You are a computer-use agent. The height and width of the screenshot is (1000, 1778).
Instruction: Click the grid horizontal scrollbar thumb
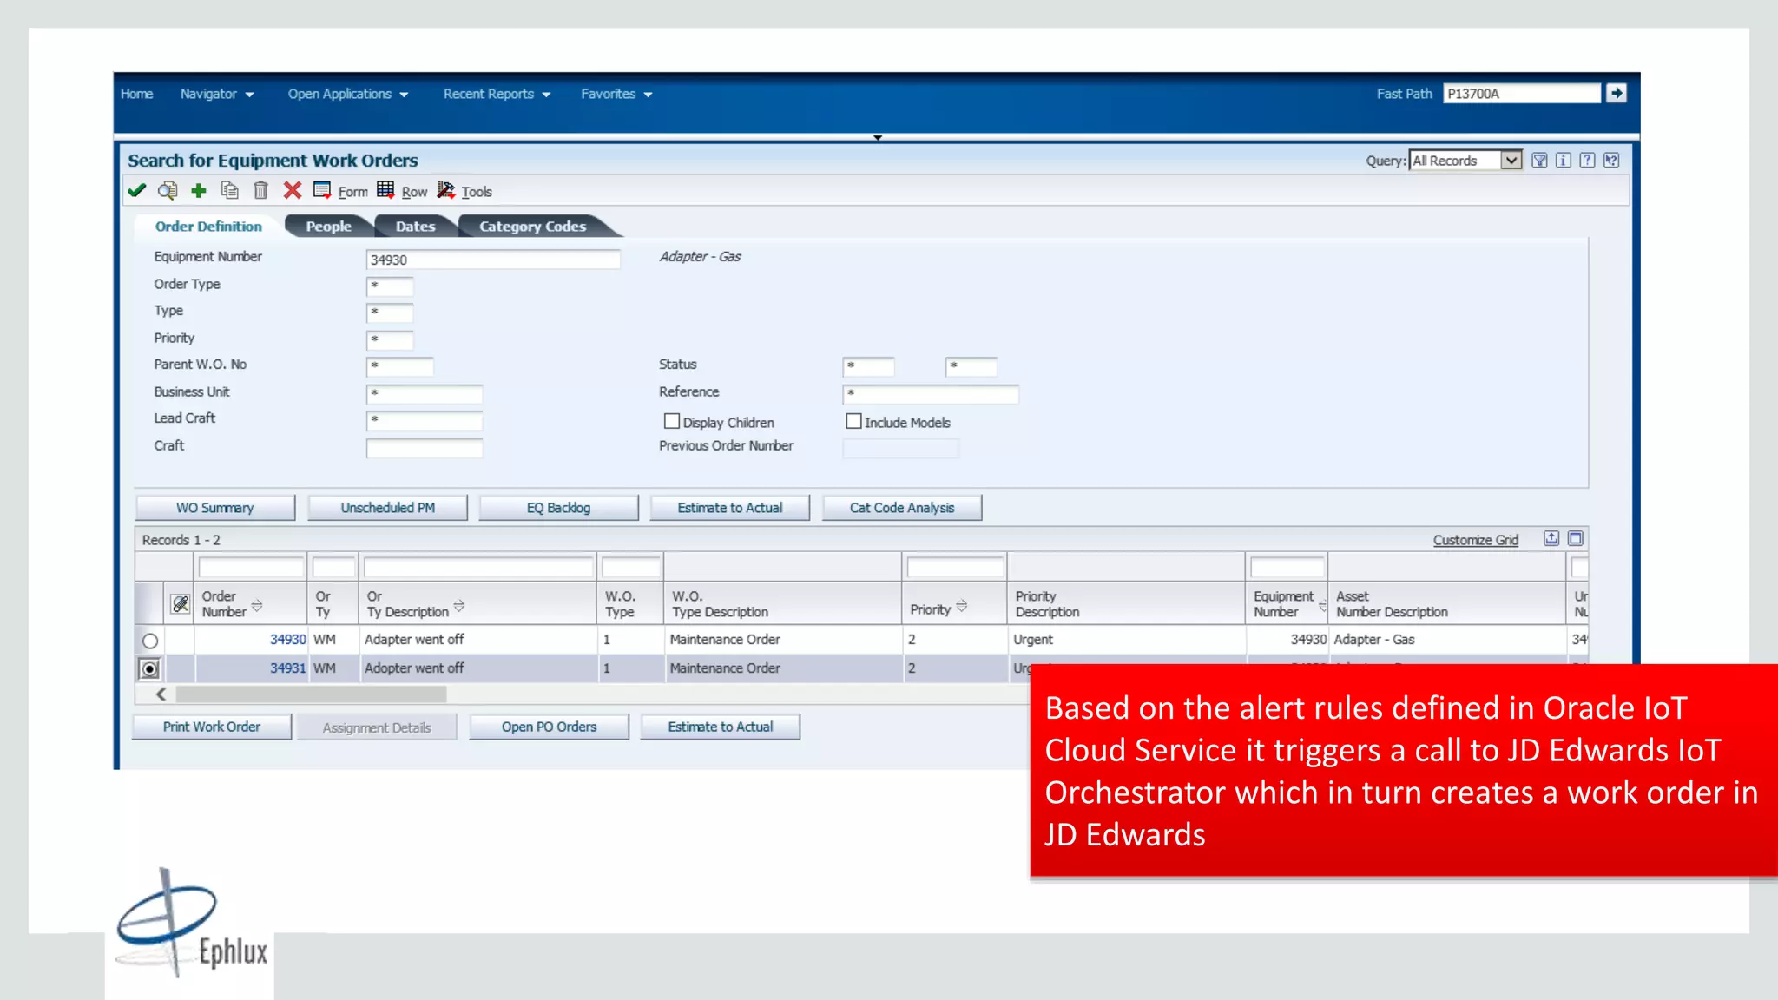(311, 694)
